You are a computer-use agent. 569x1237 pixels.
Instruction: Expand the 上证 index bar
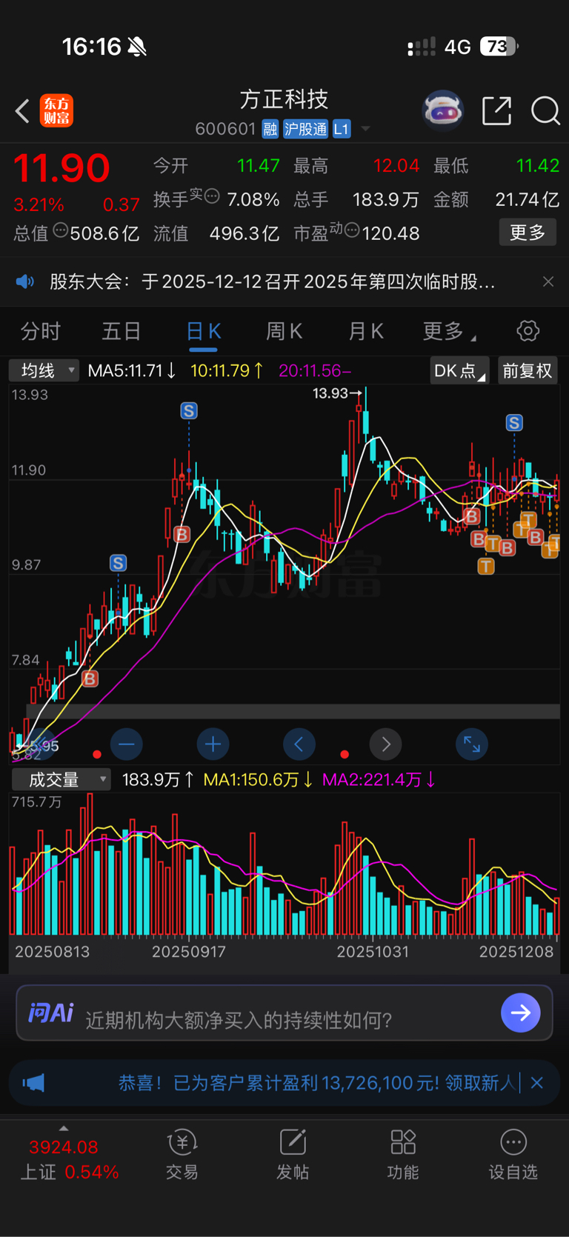pyautogui.click(x=64, y=1129)
